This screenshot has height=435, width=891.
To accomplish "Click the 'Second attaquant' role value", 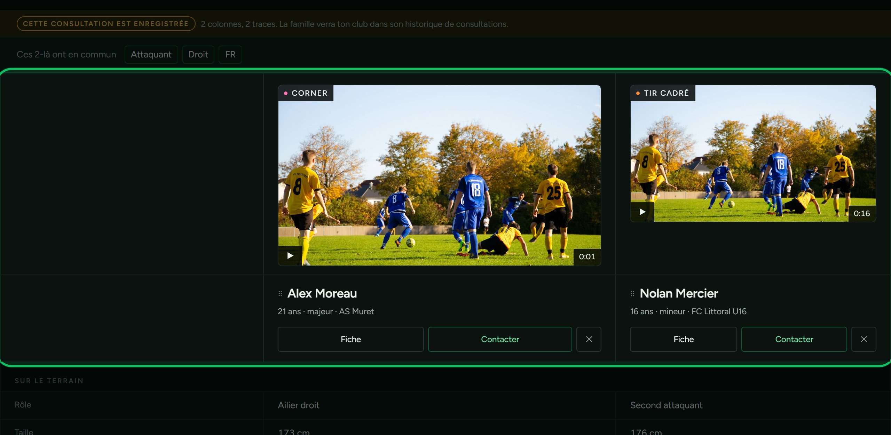I will [x=666, y=405].
